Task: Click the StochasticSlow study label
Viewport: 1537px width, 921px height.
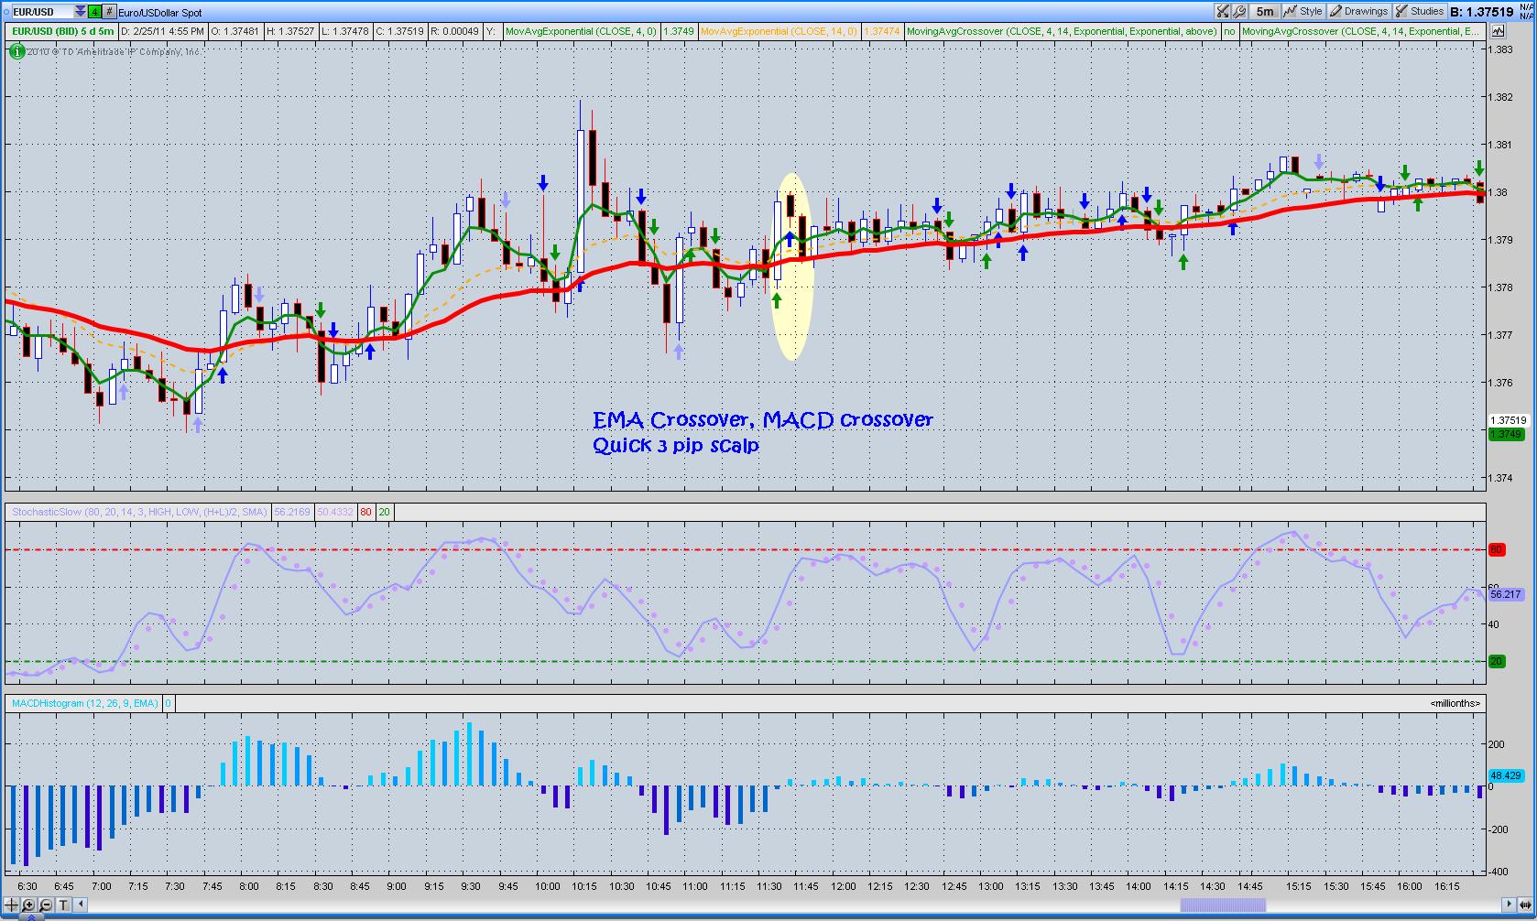Action: coord(139,512)
